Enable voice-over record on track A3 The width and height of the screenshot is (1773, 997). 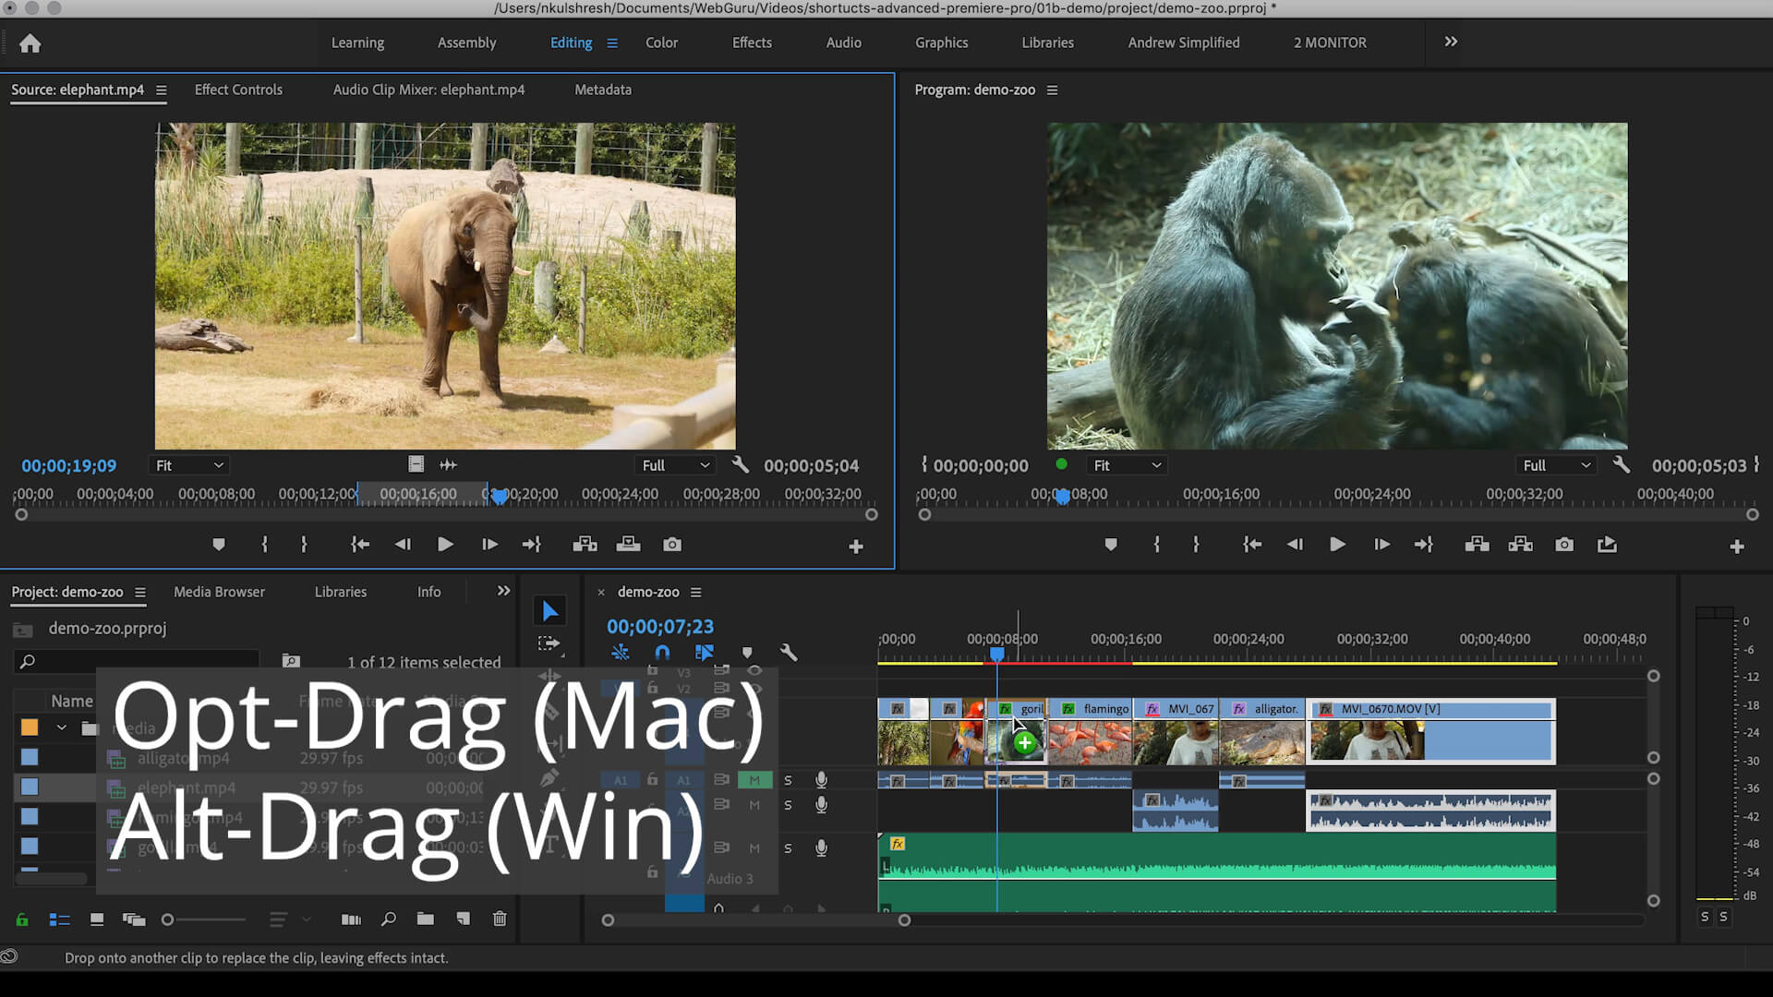(x=821, y=847)
